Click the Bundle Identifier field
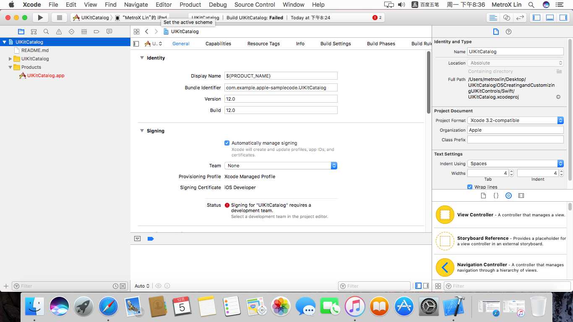Screen dimensions: 573x322 281,88
